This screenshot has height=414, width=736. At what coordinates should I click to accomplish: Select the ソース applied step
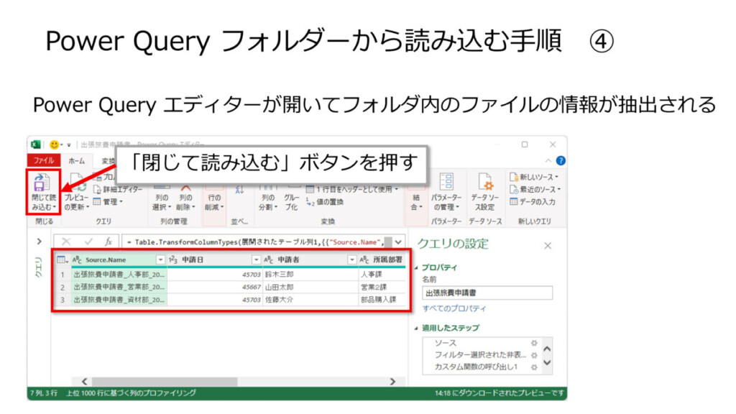pos(445,343)
